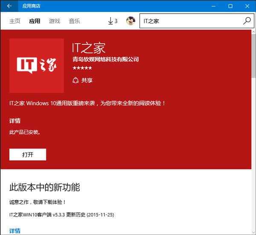Switch to the 音乐 tab
The height and width of the screenshot is (235, 256).
coord(74,21)
